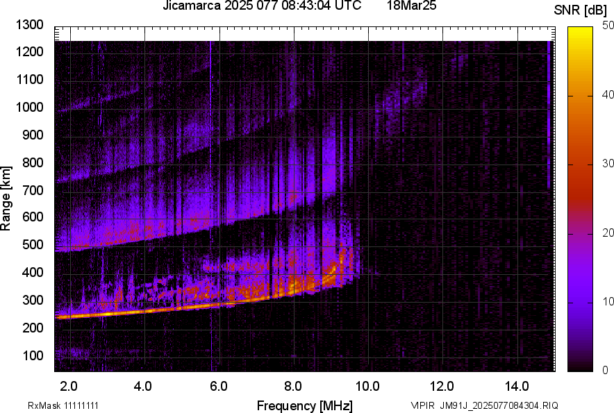614x413 pixels.
Task: Click the Frequency [MHz] axis label
Action: [x=305, y=405]
